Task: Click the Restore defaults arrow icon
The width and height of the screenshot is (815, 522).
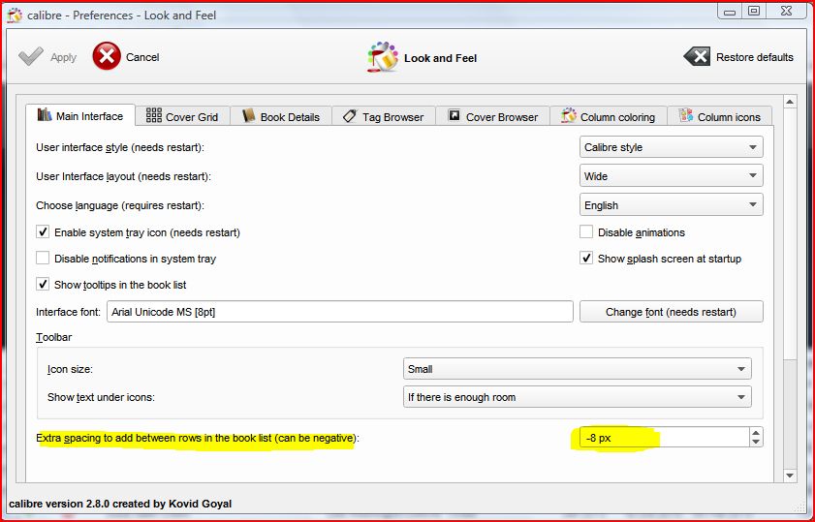Action: coord(697,56)
